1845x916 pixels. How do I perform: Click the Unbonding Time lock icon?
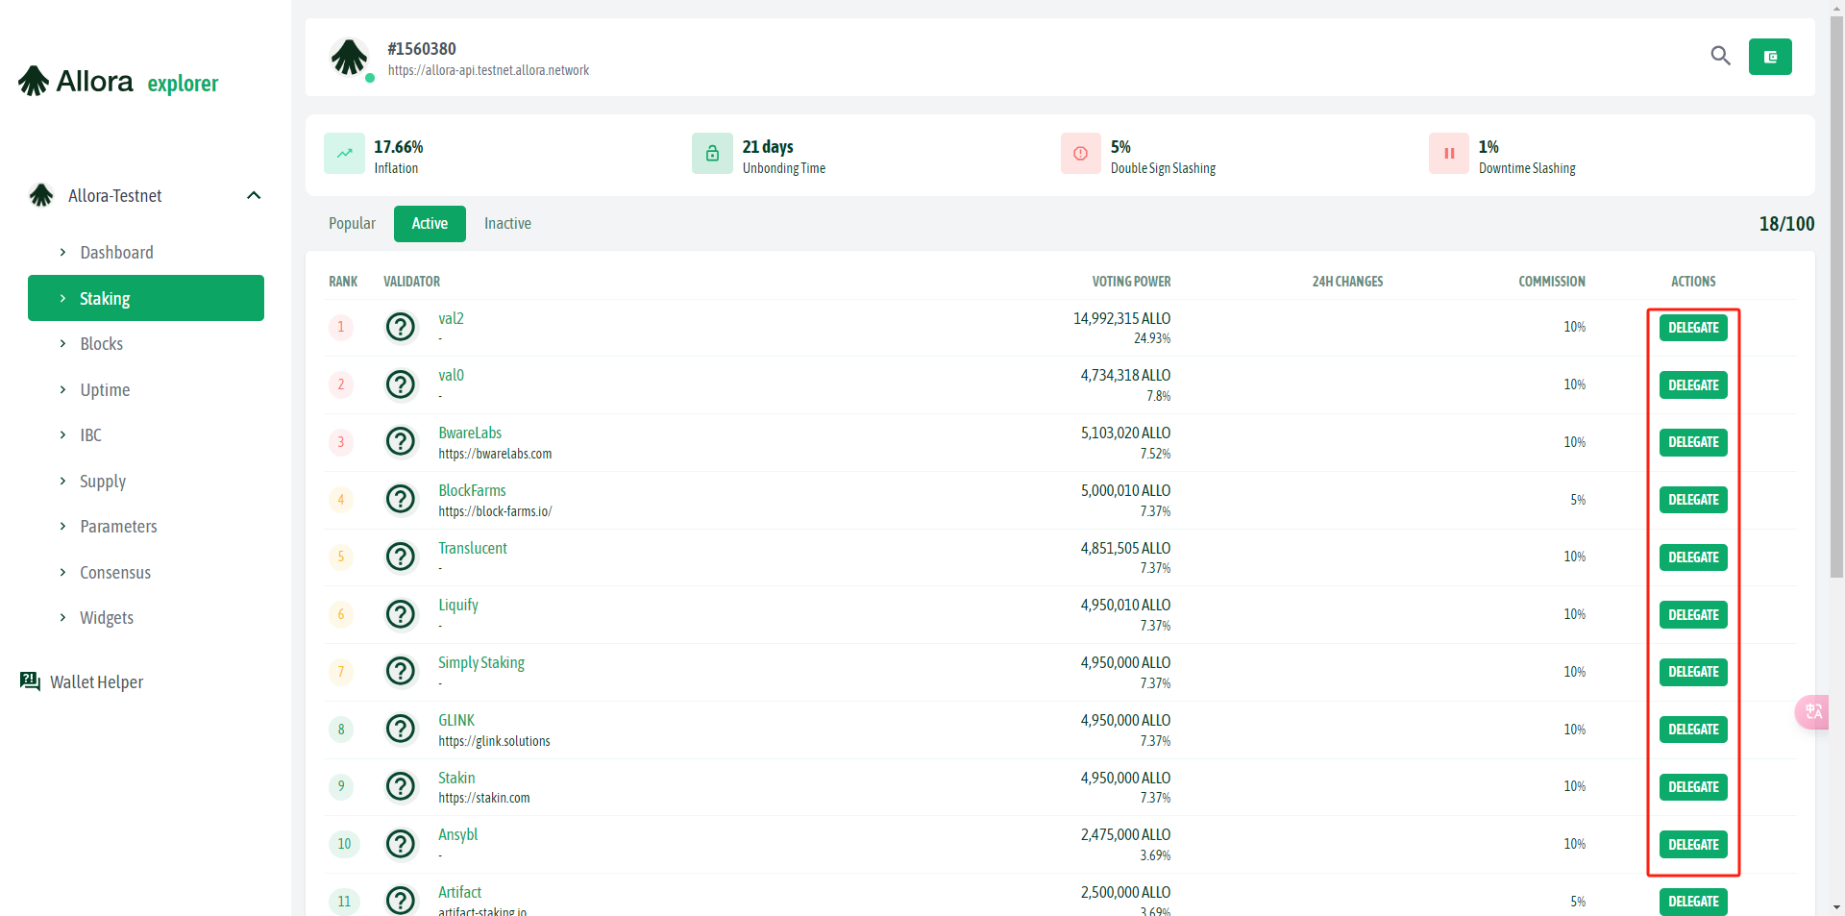click(x=712, y=154)
